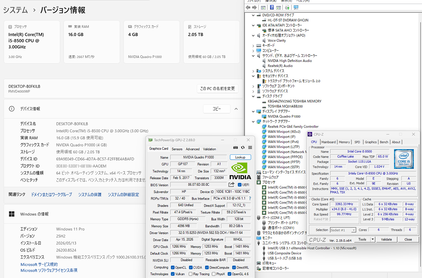Viewport: 422px width, 278px height.
Task: Expand the システム デバイス tree node
Action: (x=253, y=71)
